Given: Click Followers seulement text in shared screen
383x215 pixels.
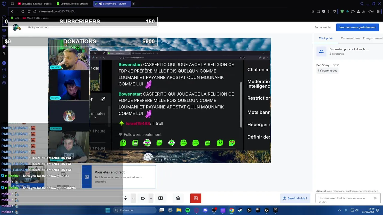Looking at the screenshot, I should (142, 135).
